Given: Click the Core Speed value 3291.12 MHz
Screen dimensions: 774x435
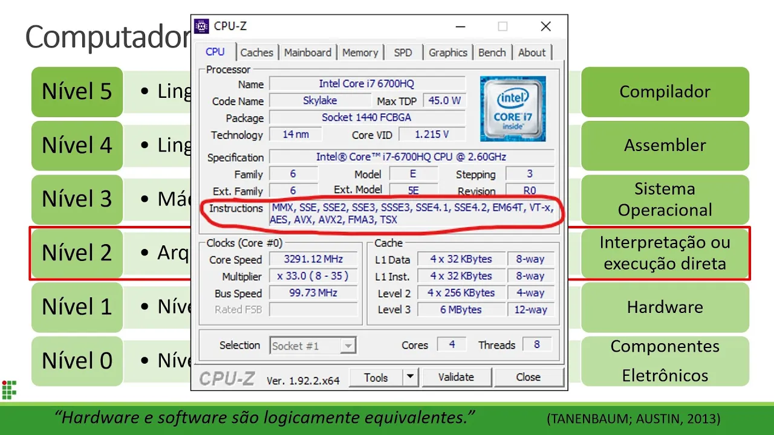Looking at the screenshot, I should pyautogui.click(x=313, y=260).
